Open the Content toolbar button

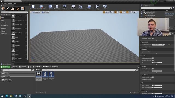click(x=50, y=7)
